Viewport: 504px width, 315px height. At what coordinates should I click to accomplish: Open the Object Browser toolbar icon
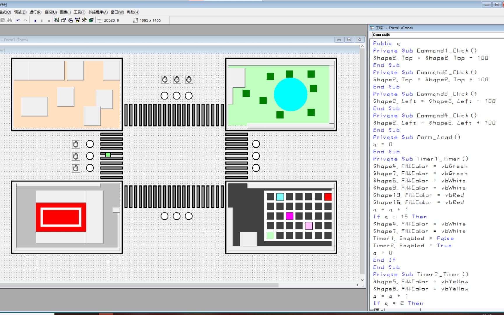pyautogui.click(x=77, y=20)
